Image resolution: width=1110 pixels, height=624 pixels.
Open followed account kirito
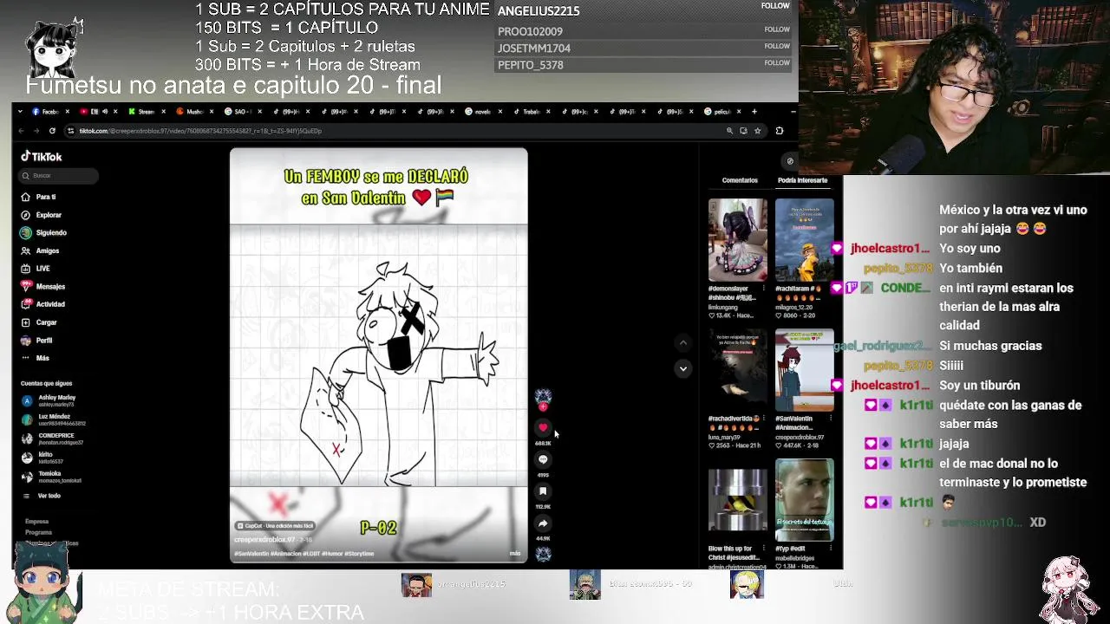(42, 458)
